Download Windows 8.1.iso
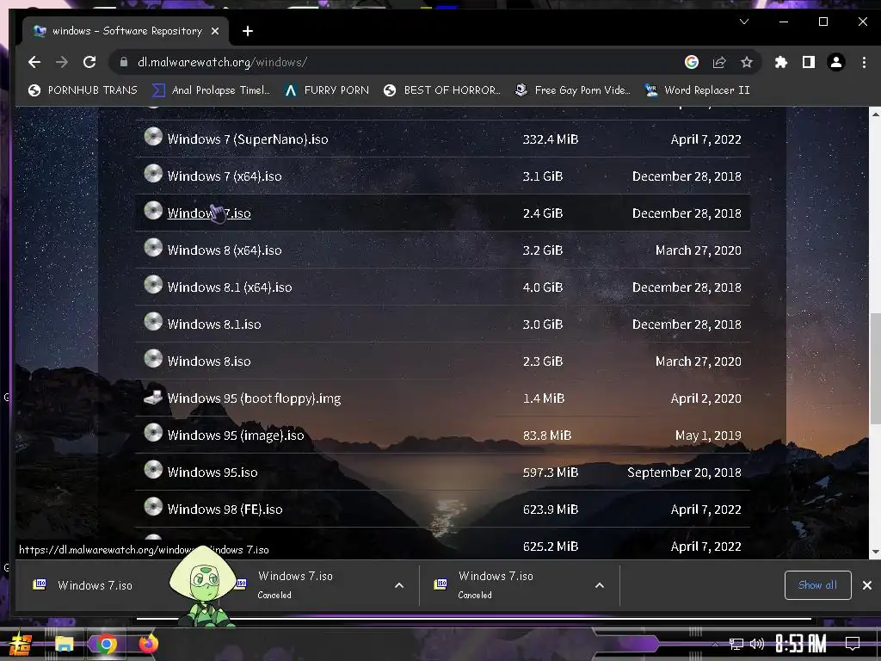 pyautogui.click(x=214, y=324)
